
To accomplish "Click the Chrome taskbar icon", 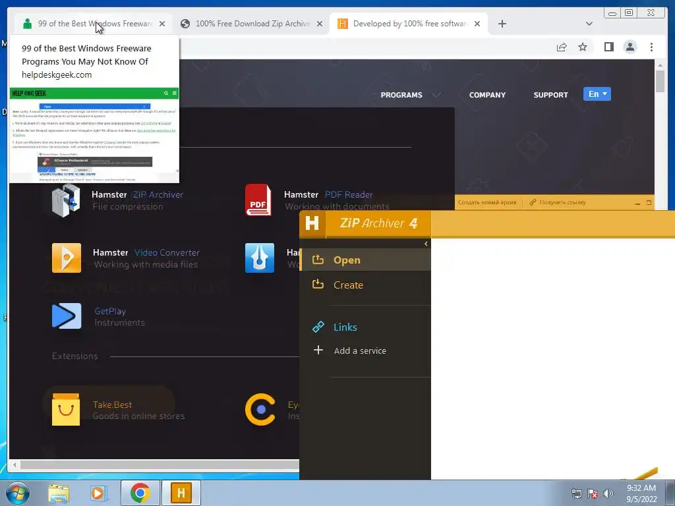I will point(140,493).
